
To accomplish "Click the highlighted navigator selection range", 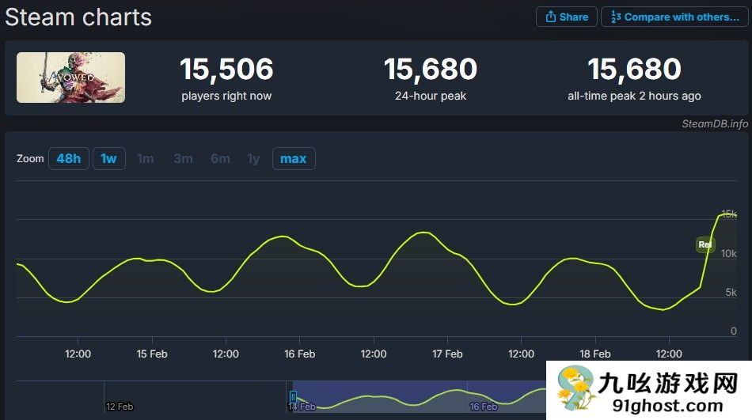I will pos(420,396).
